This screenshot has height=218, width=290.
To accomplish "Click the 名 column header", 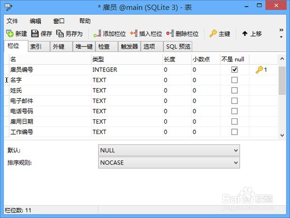I will coord(50,59).
